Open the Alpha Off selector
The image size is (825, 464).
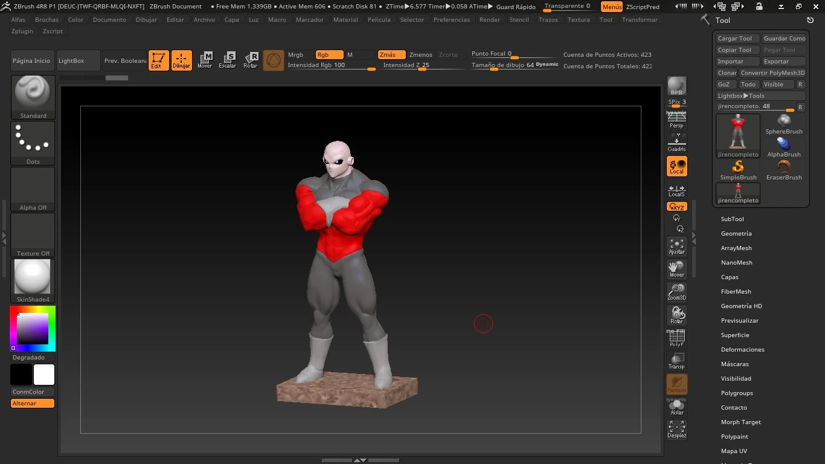33,189
